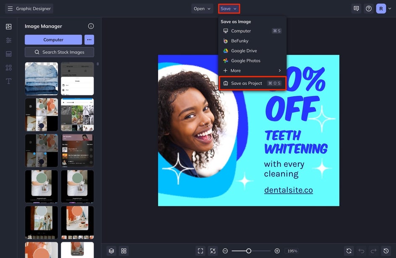The width and height of the screenshot is (396, 258).
Task: Open the Layers panel icon
Action: pos(111,251)
